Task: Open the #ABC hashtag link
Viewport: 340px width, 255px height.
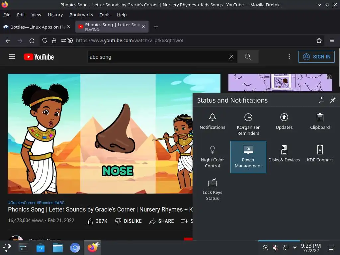Action: tap(59, 203)
